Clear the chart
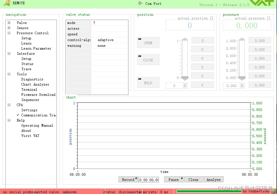 point(194,179)
